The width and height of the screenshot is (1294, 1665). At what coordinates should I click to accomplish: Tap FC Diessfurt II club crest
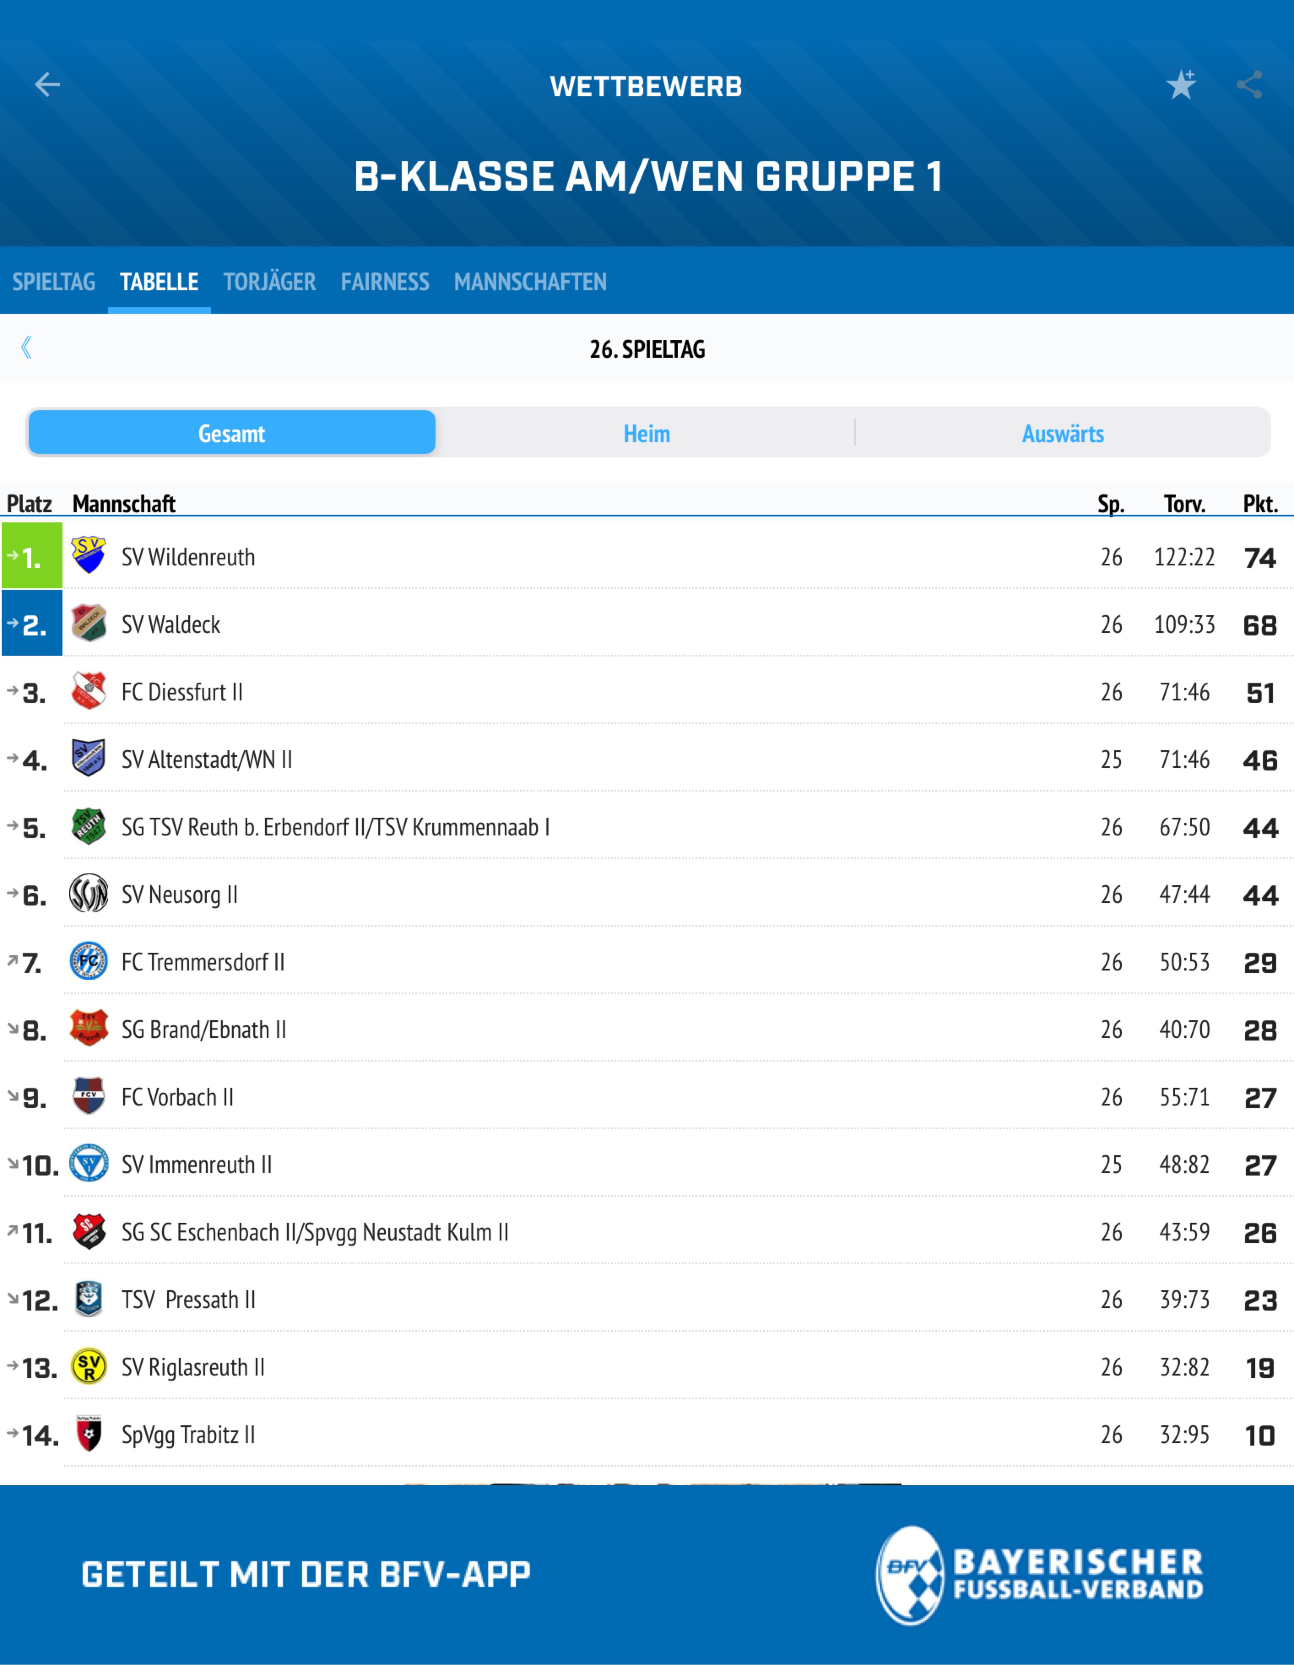pyautogui.click(x=89, y=691)
